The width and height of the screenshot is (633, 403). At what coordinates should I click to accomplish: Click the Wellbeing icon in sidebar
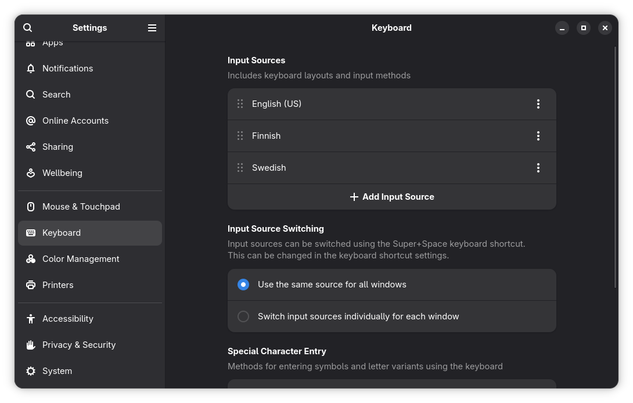tap(31, 173)
